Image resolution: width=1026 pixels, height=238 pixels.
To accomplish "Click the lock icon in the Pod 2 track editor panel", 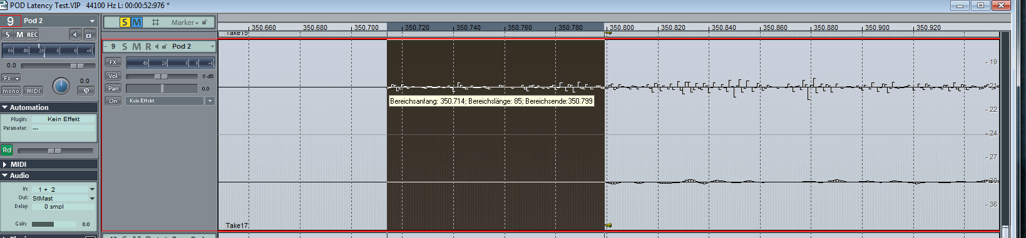I will 89,35.
